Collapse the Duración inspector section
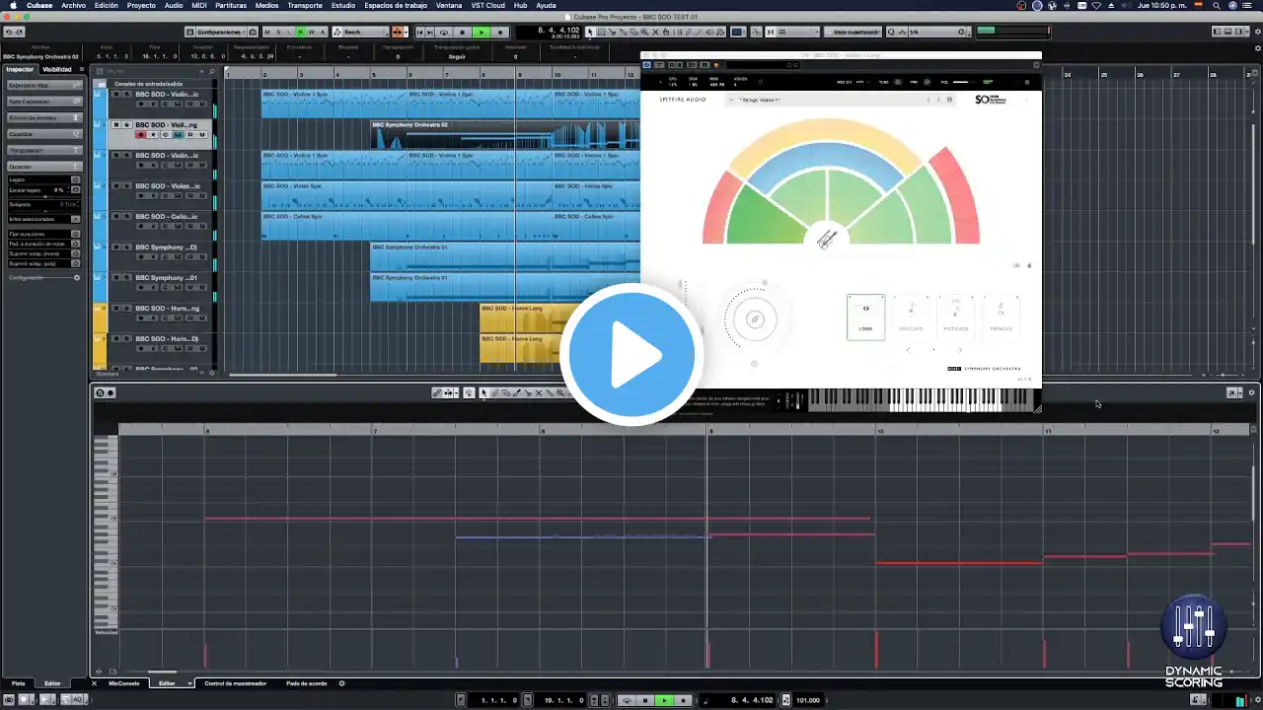Viewport: 1263px width, 710px height. click(44, 167)
